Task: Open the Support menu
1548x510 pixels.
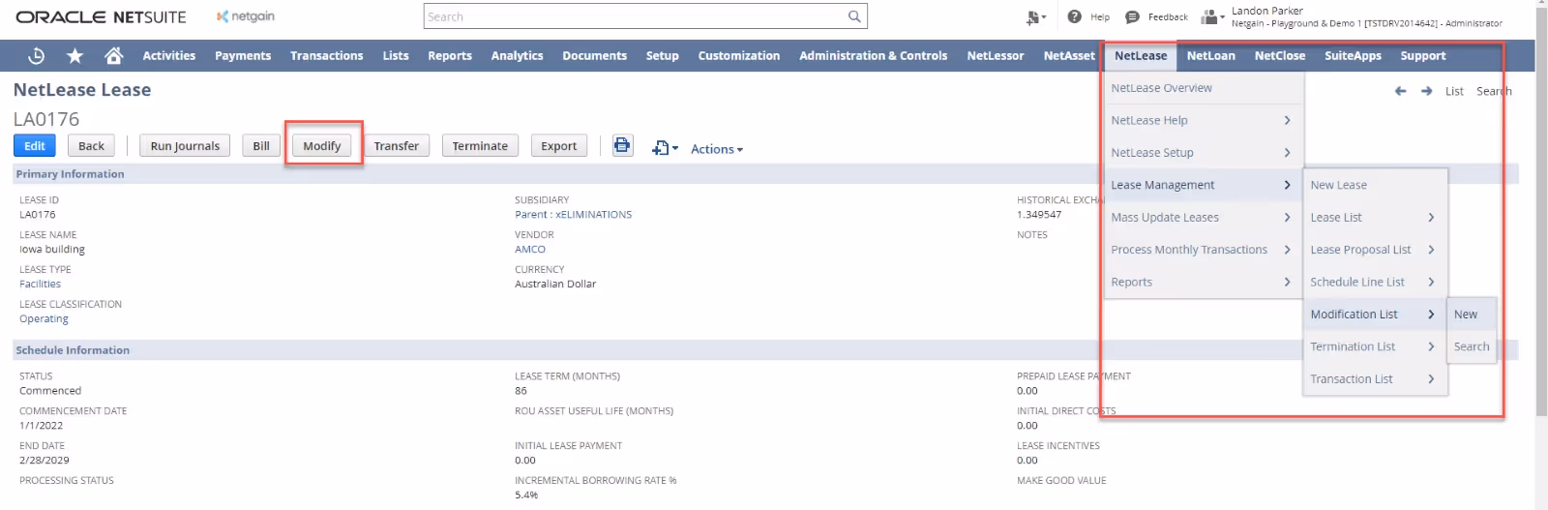Action: [1423, 56]
